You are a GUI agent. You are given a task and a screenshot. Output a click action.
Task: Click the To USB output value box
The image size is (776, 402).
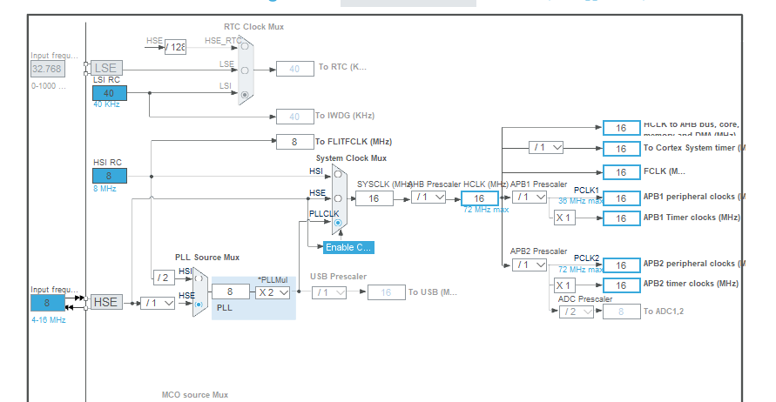[387, 292]
